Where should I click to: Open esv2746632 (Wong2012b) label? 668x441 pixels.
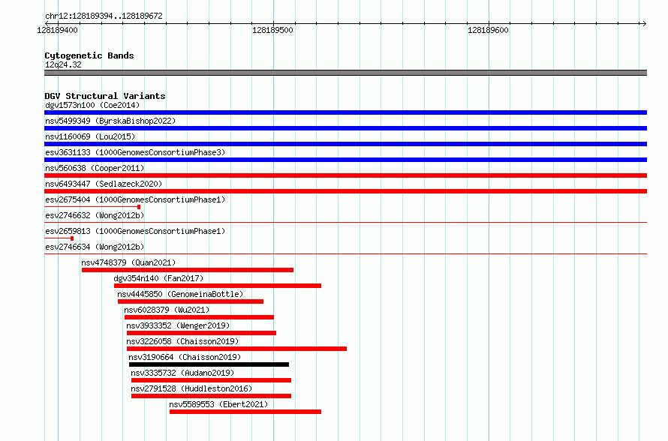tap(95, 215)
